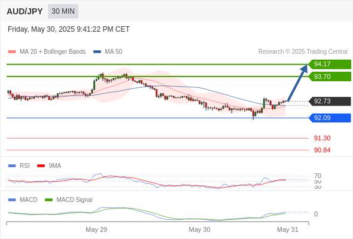353x239 pixels.
Task: Select the 94.17 resistance price tag
Action: coord(330,64)
